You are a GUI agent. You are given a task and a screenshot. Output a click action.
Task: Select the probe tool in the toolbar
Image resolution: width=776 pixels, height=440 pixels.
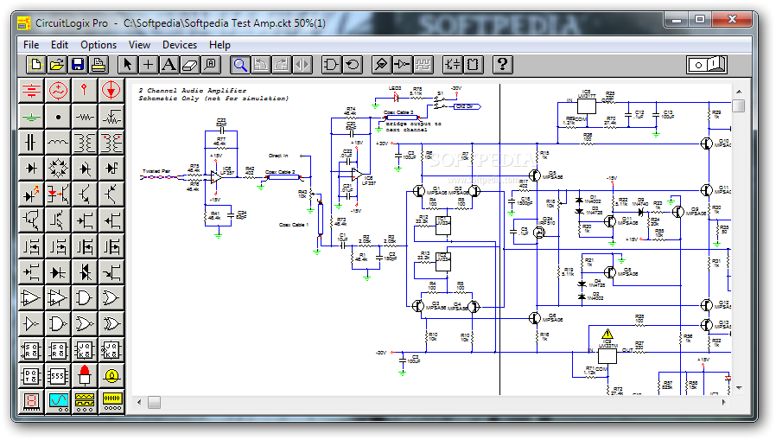[x=381, y=65]
